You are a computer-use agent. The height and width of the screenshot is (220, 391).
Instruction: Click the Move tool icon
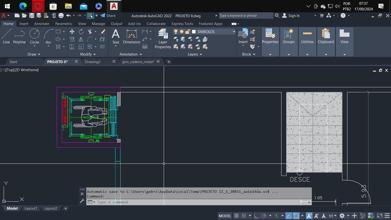tap(72, 32)
